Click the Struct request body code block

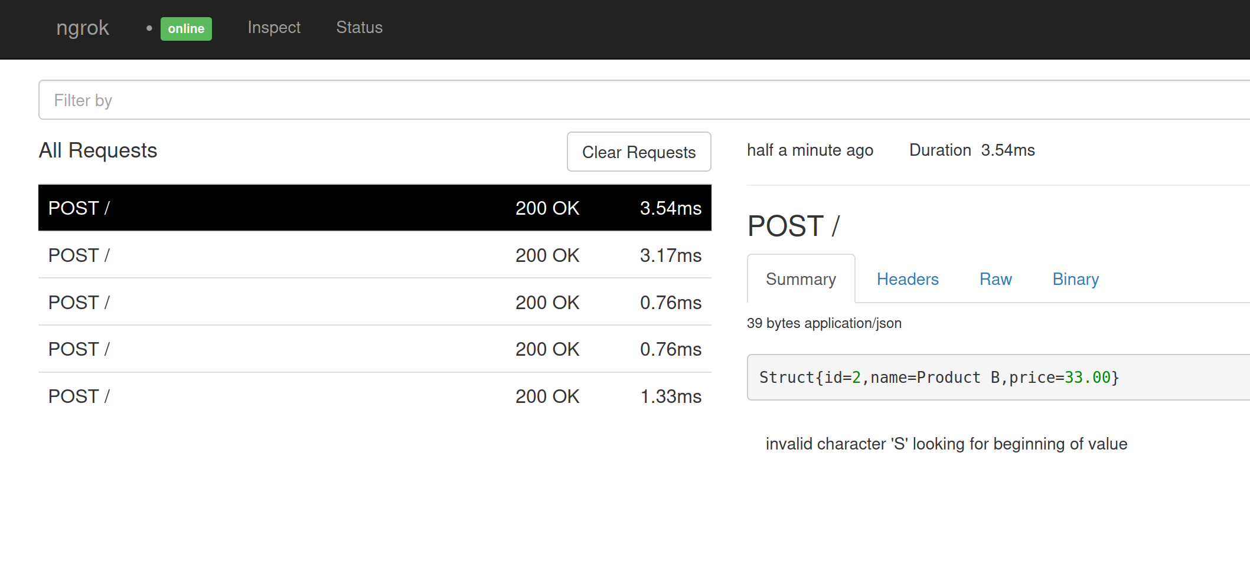click(x=939, y=378)
